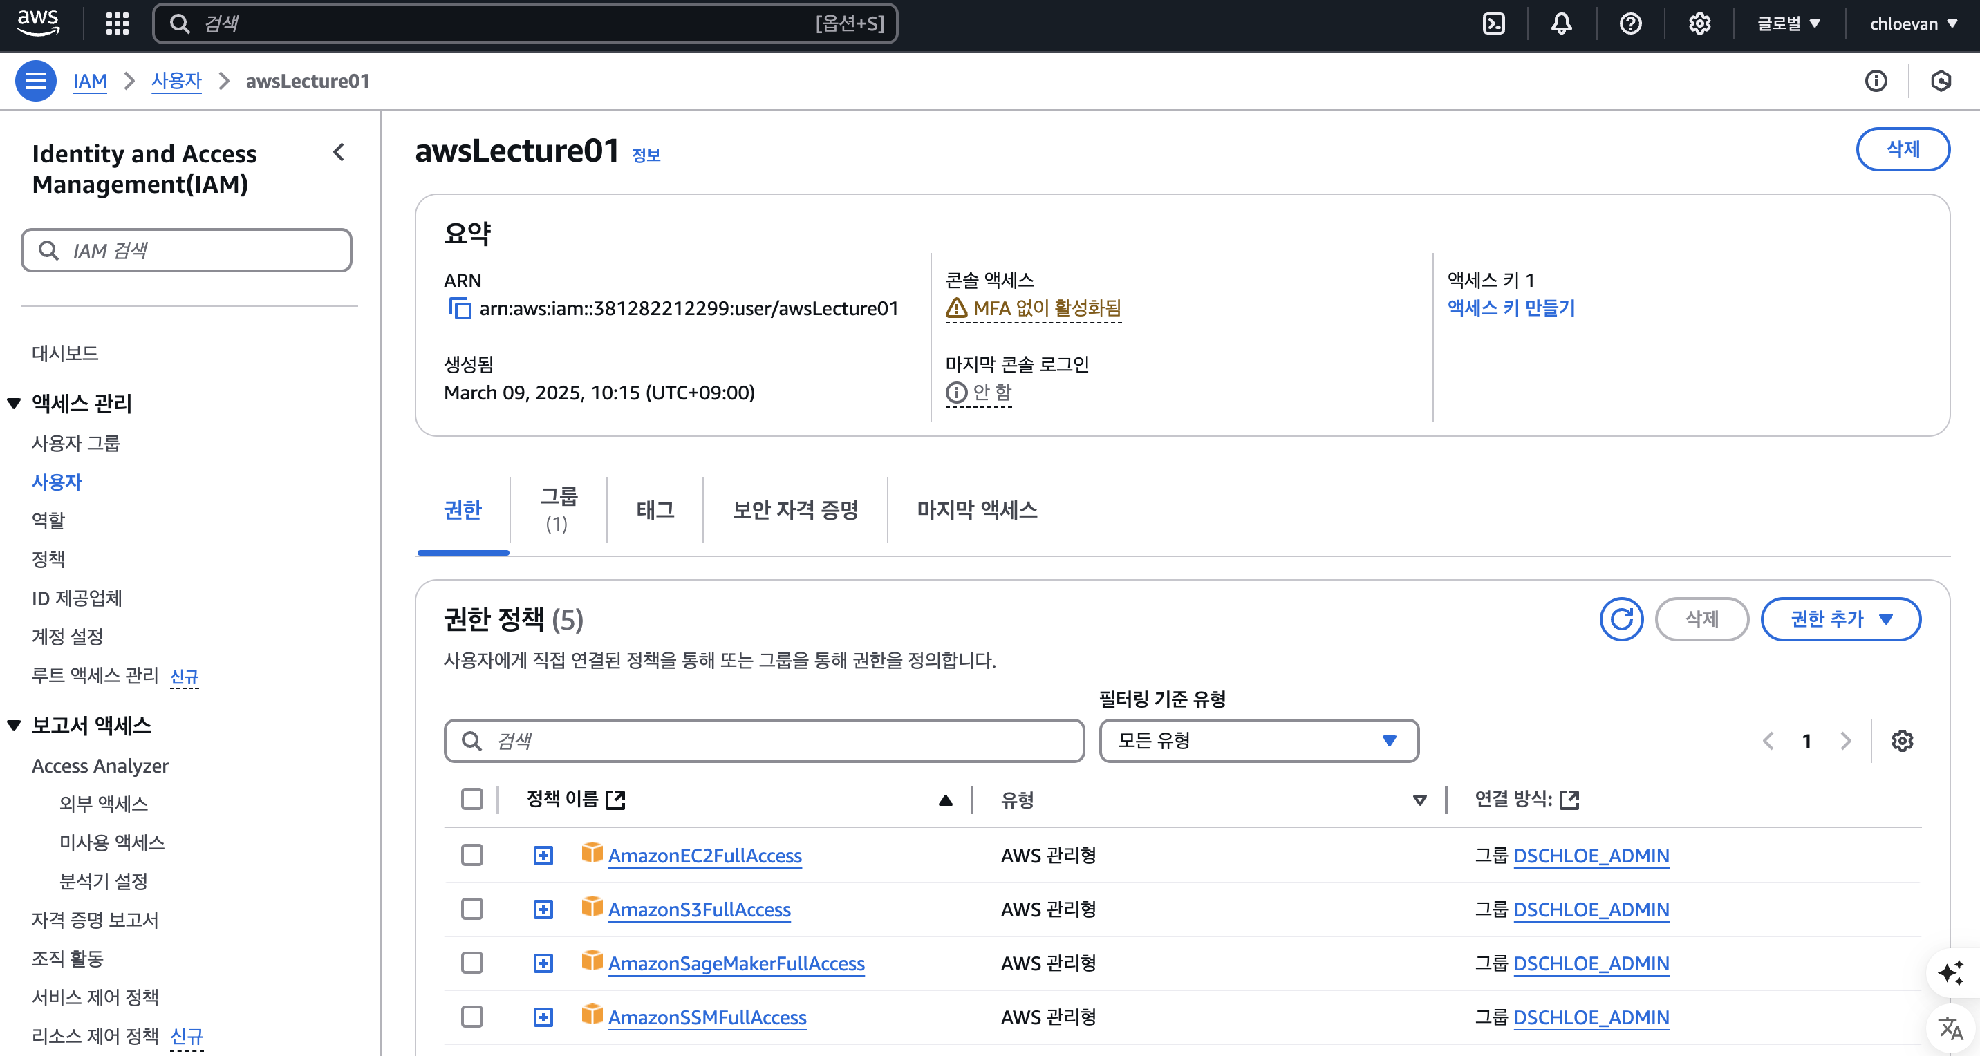Open the CloudShell terminal icon
Screen dimensions: 1980x1056
point(1493,23)
